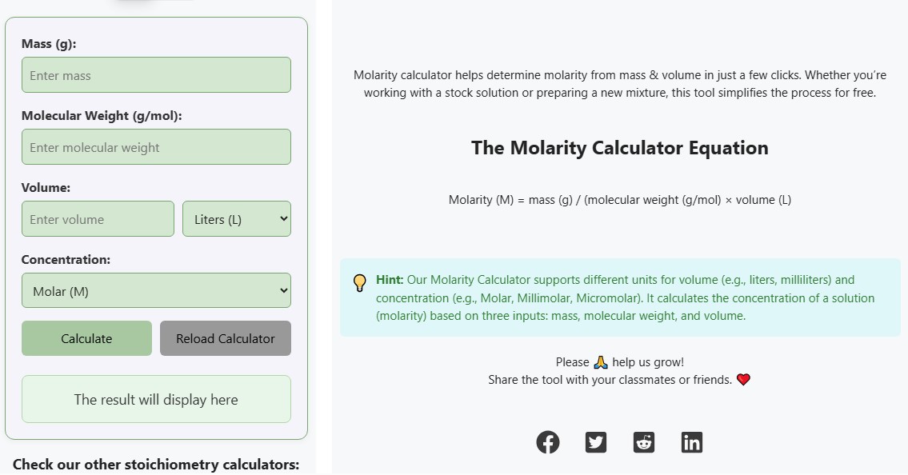Screen dimensions: 908x475
Task: Click the Calculate button
Action: 87,338
